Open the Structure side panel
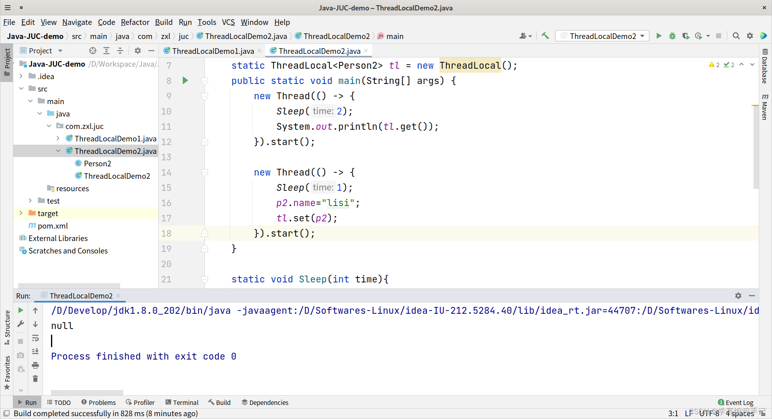Screen dimensions: 772x419 (x=7, y=327)
